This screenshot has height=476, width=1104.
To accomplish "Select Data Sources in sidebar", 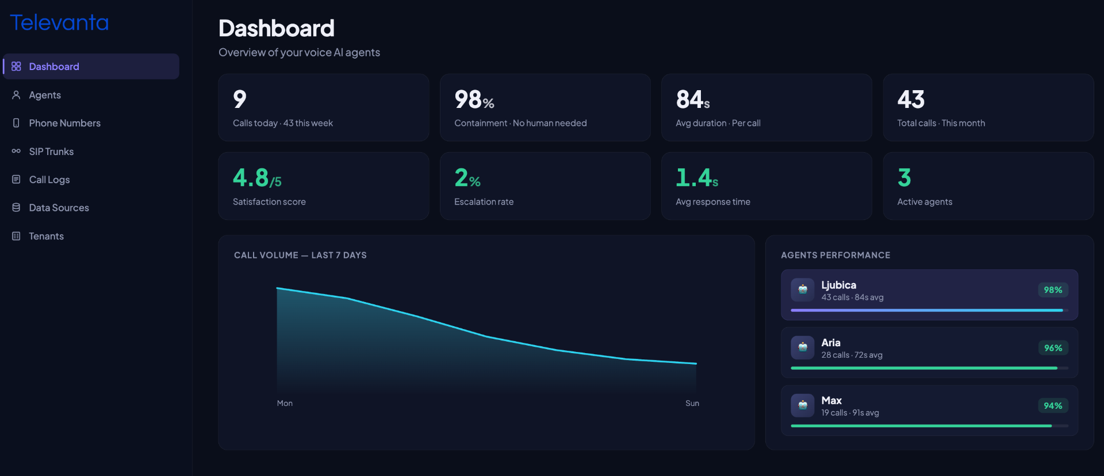I will point(91,208).
